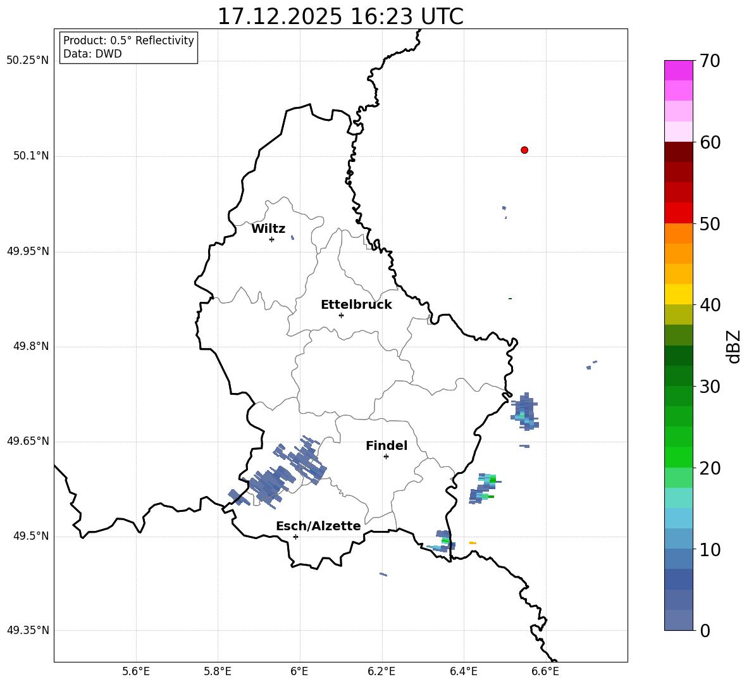
Task: Click the 50 tick on colorbar
Action: (x=710, y=224)
